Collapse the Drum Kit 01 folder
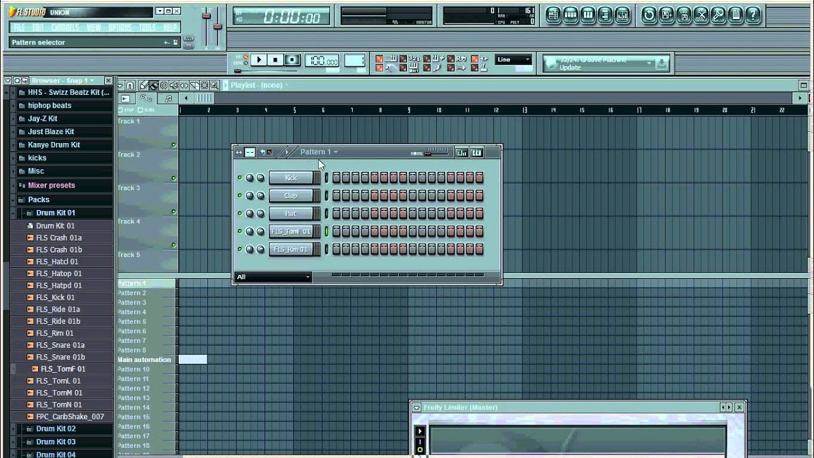Screen dimensions: 814x458 click(55, 213)
